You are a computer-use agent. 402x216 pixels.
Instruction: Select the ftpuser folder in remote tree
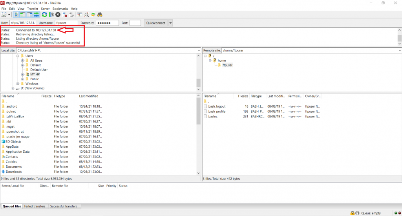pos(227,65)
